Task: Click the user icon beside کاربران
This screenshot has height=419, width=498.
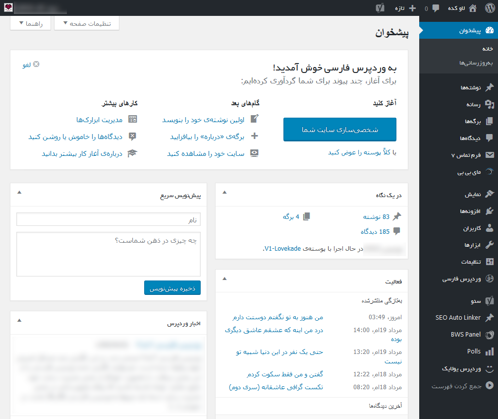Action: (x=490, y=228)
